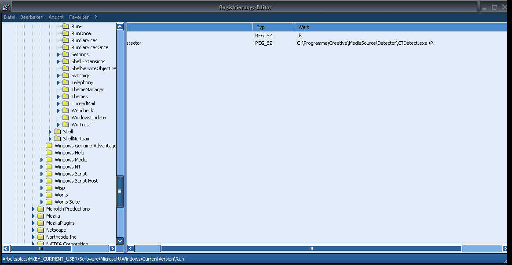
Task: Expand the UnreadMail key
Action: pyautogui.click(x=59, y=104)
